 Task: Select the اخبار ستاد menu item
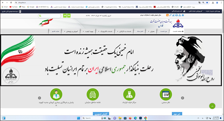(x=140, y=31)
